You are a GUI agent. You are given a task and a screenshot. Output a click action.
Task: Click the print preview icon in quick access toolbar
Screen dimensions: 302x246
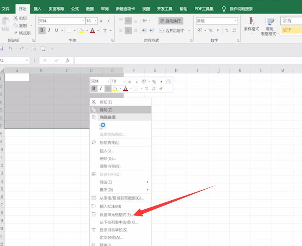[34, 48]
